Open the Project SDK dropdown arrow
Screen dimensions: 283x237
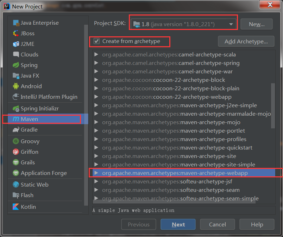click(x=231, y=24)
